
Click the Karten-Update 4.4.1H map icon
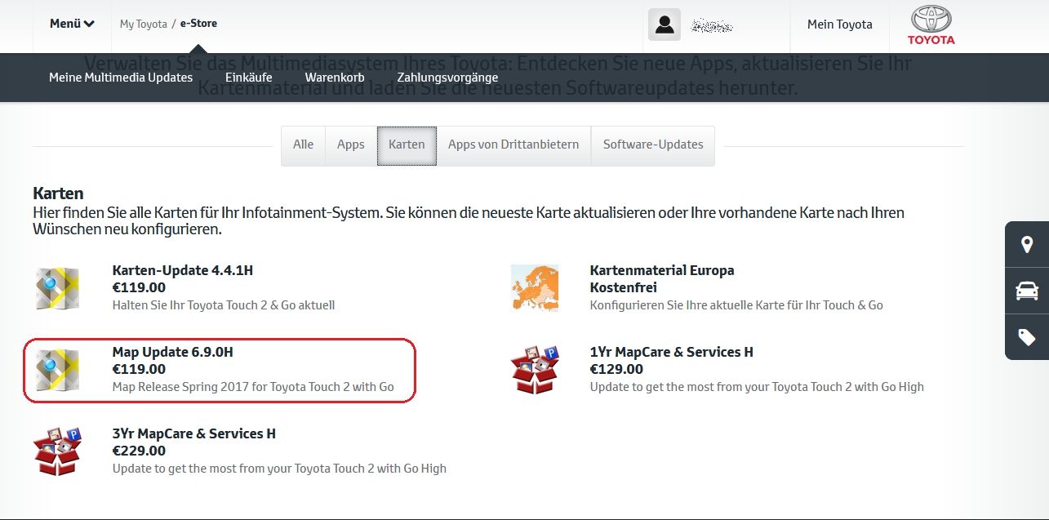point(57,288)
